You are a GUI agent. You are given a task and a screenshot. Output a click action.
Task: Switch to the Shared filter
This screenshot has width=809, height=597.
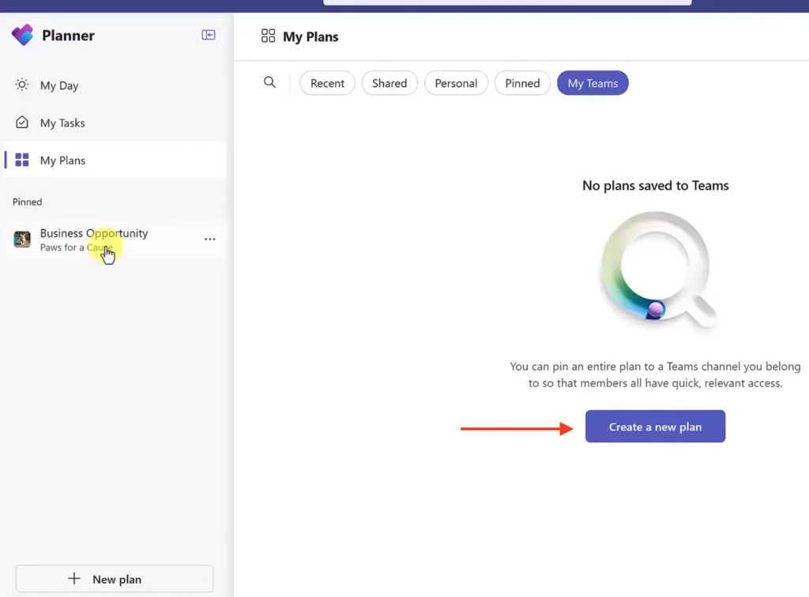click(389, 83)
